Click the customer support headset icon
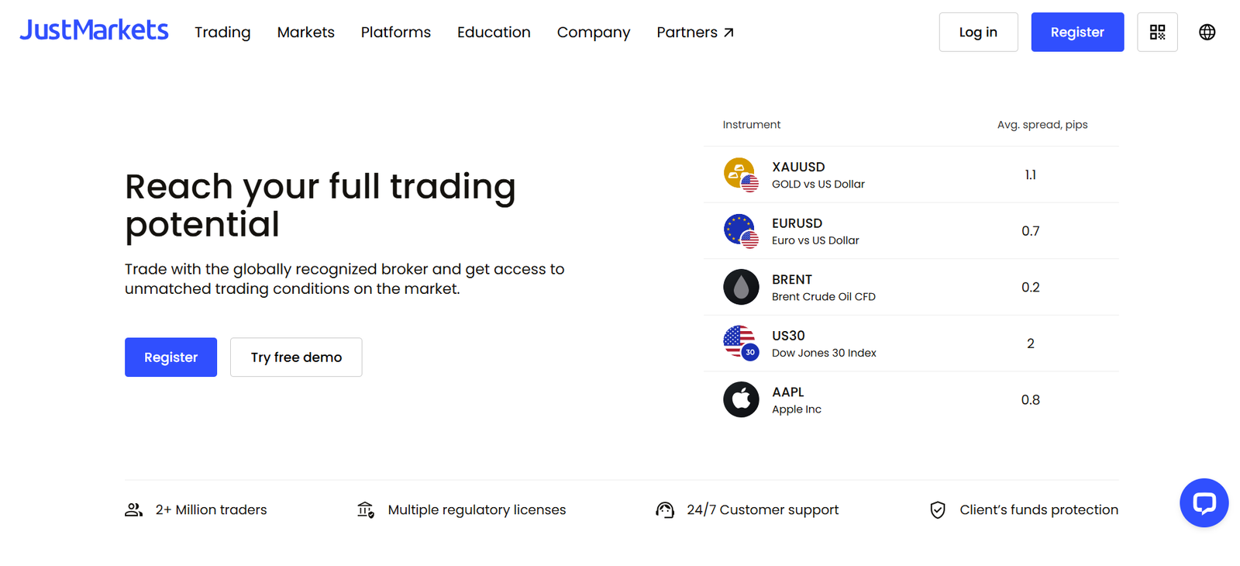The width and height of the screenshot is (1240, 566). tap(665, 509)
